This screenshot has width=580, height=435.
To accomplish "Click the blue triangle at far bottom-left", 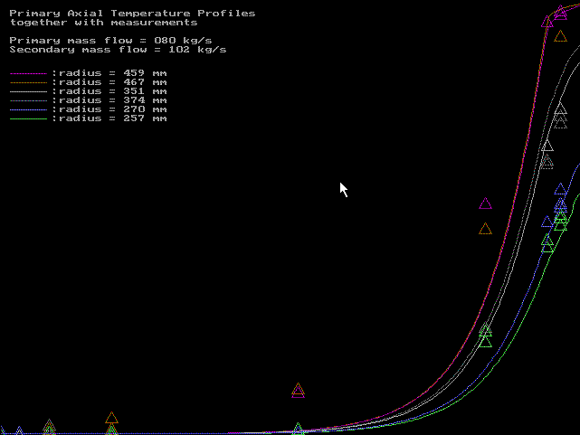I will coord(18,430).
